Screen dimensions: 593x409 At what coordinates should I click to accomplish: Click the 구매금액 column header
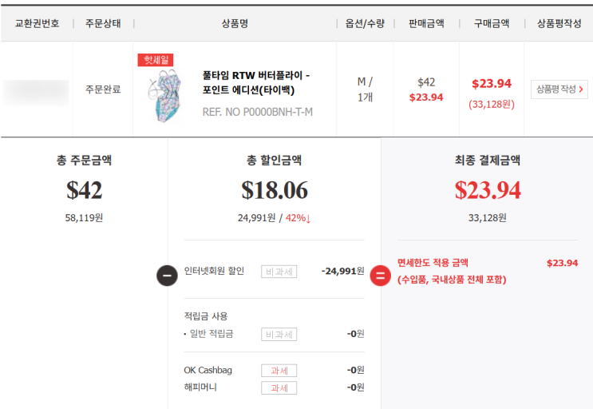click(x=491, y=23)
